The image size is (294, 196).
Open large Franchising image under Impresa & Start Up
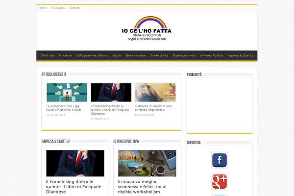[x=75, y=163]
